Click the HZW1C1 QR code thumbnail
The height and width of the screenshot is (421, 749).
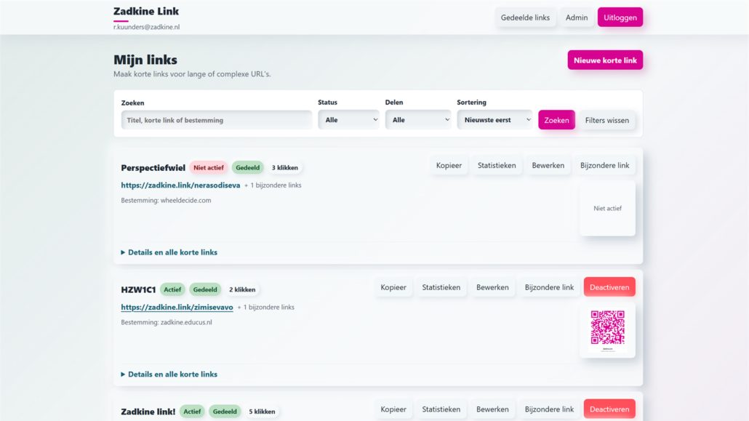click(608, 330)
